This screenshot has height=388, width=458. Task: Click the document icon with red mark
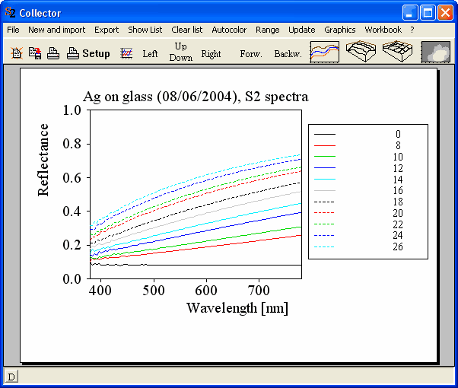click(x=34, y=53)
